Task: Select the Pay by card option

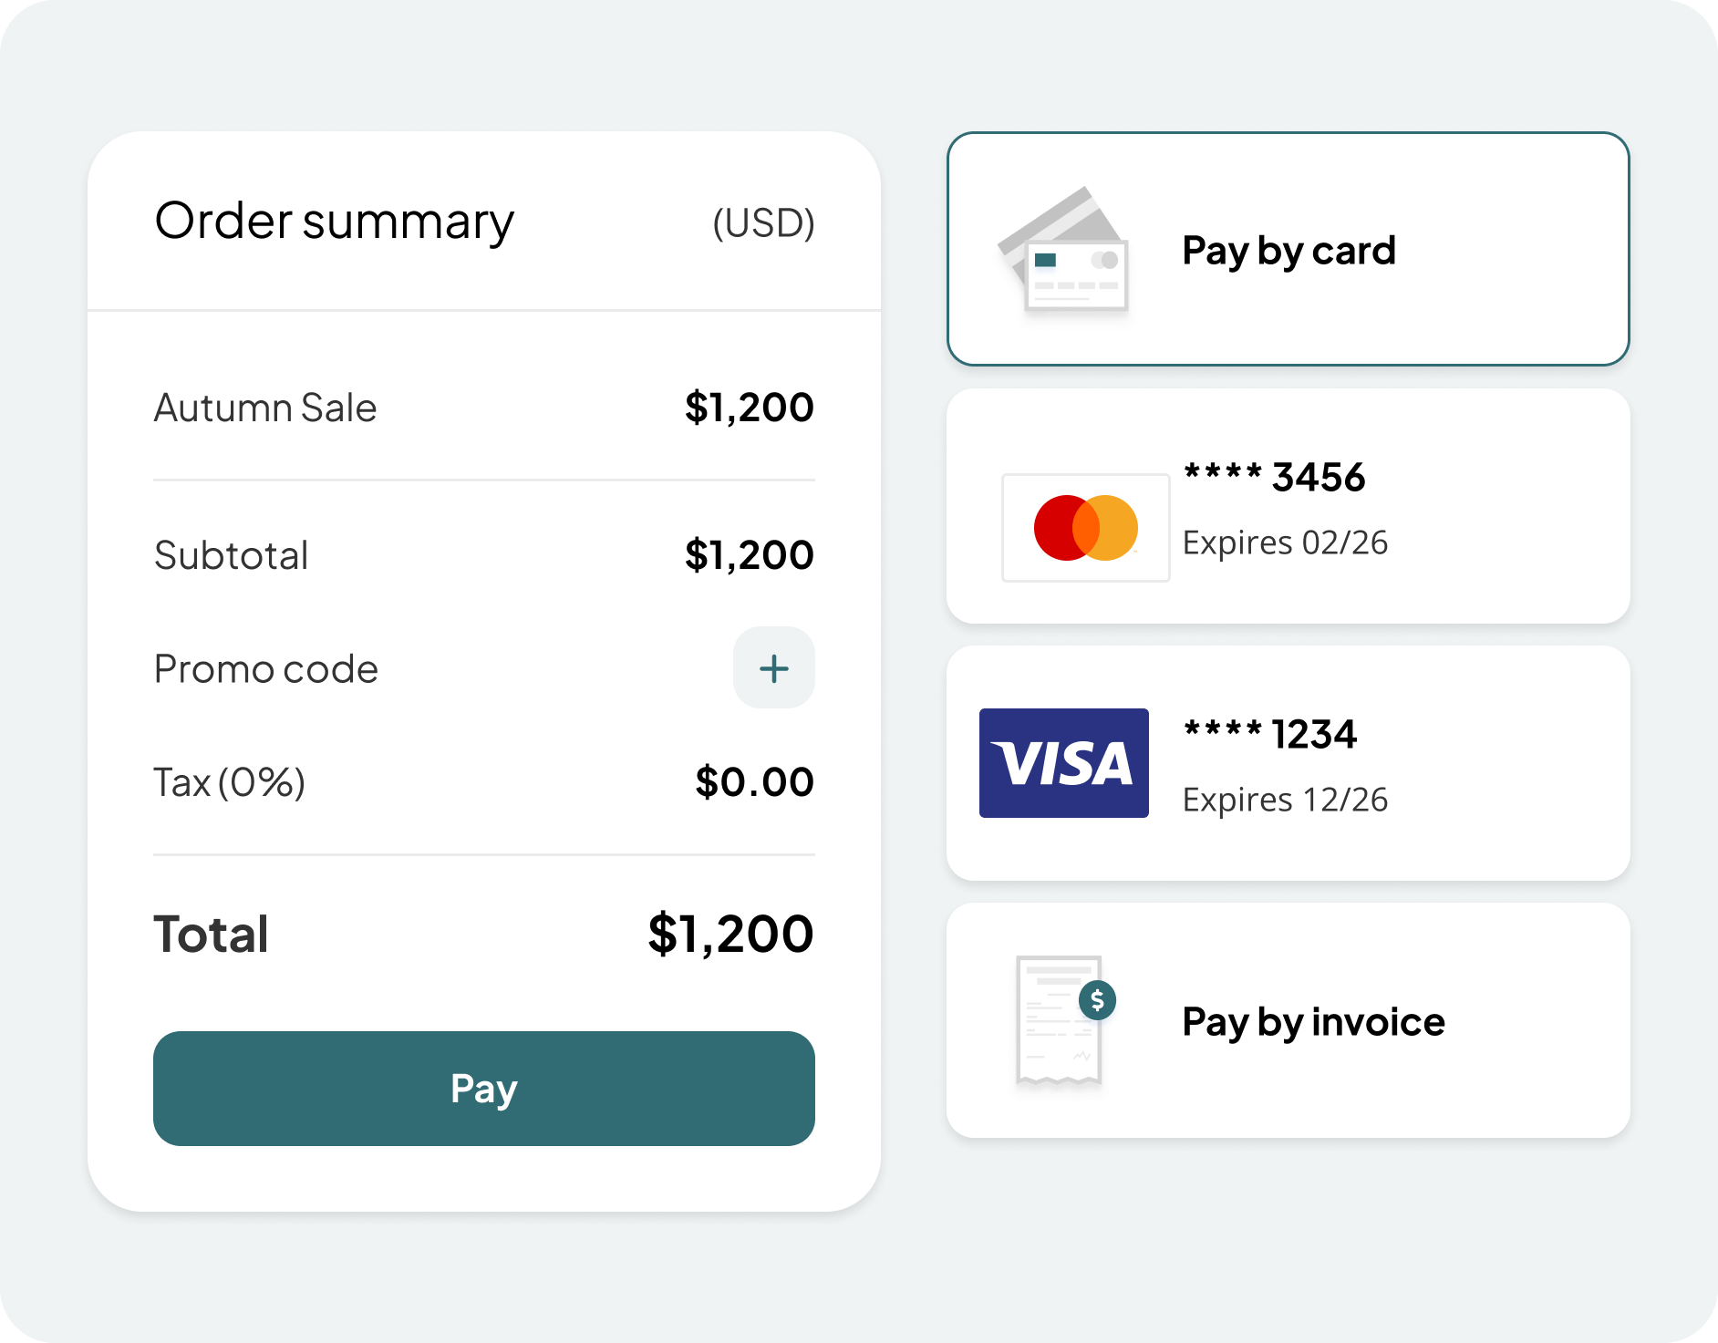Action: pyautogui.click(x=1288, y=250)
